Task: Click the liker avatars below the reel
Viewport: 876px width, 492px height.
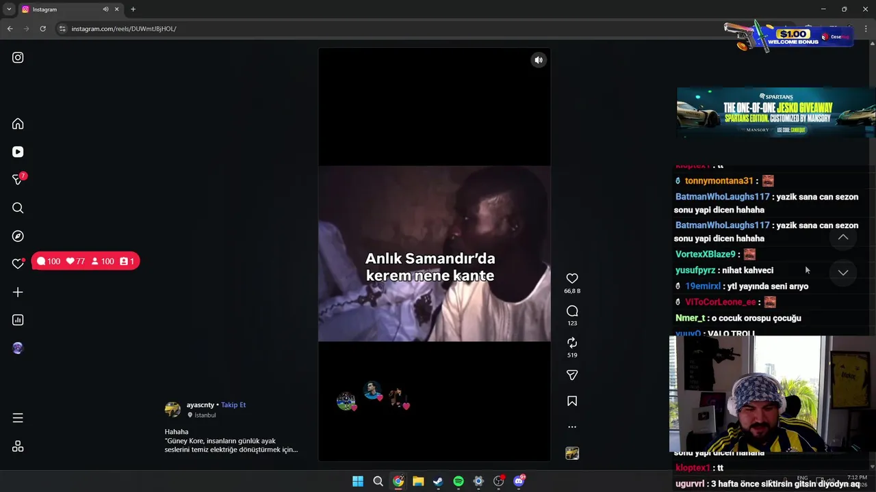Action: click(x=373, y=397)
